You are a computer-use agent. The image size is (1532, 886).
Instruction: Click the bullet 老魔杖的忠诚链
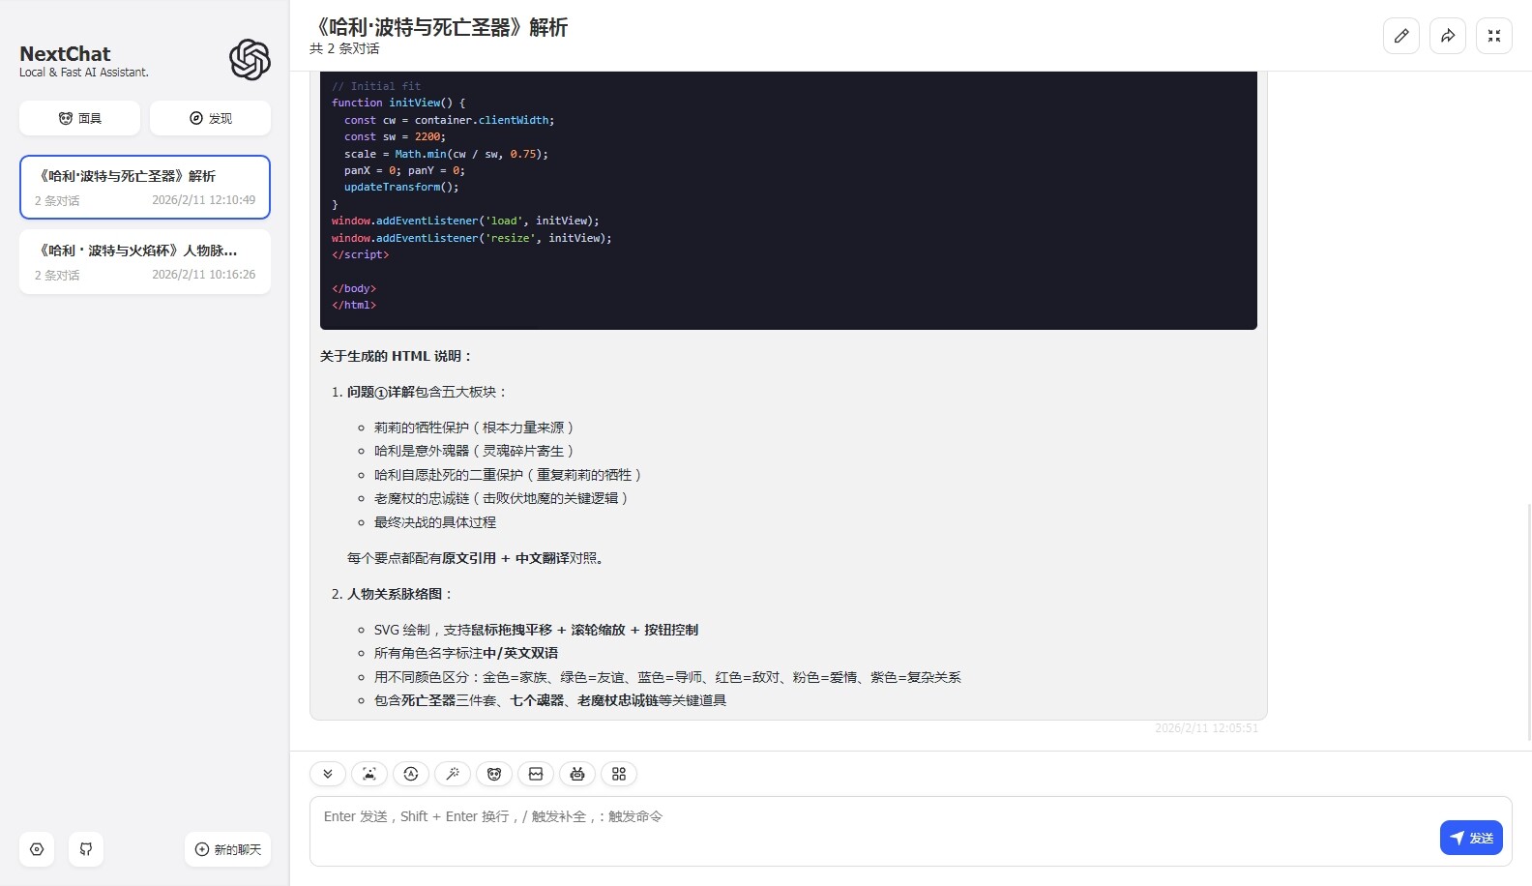pos(501,498)
